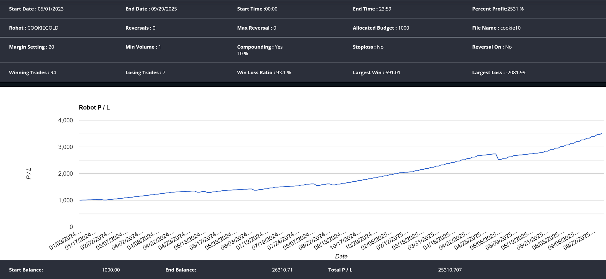The image size is (606, 279).
Task: Click the end point of the P/L line
Action: pyautogui.click(x=602, y=133)
